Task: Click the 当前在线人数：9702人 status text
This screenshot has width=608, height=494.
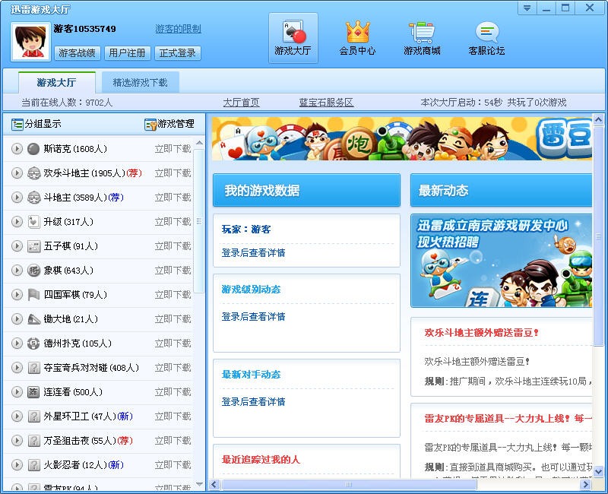Action: [67, 103]
